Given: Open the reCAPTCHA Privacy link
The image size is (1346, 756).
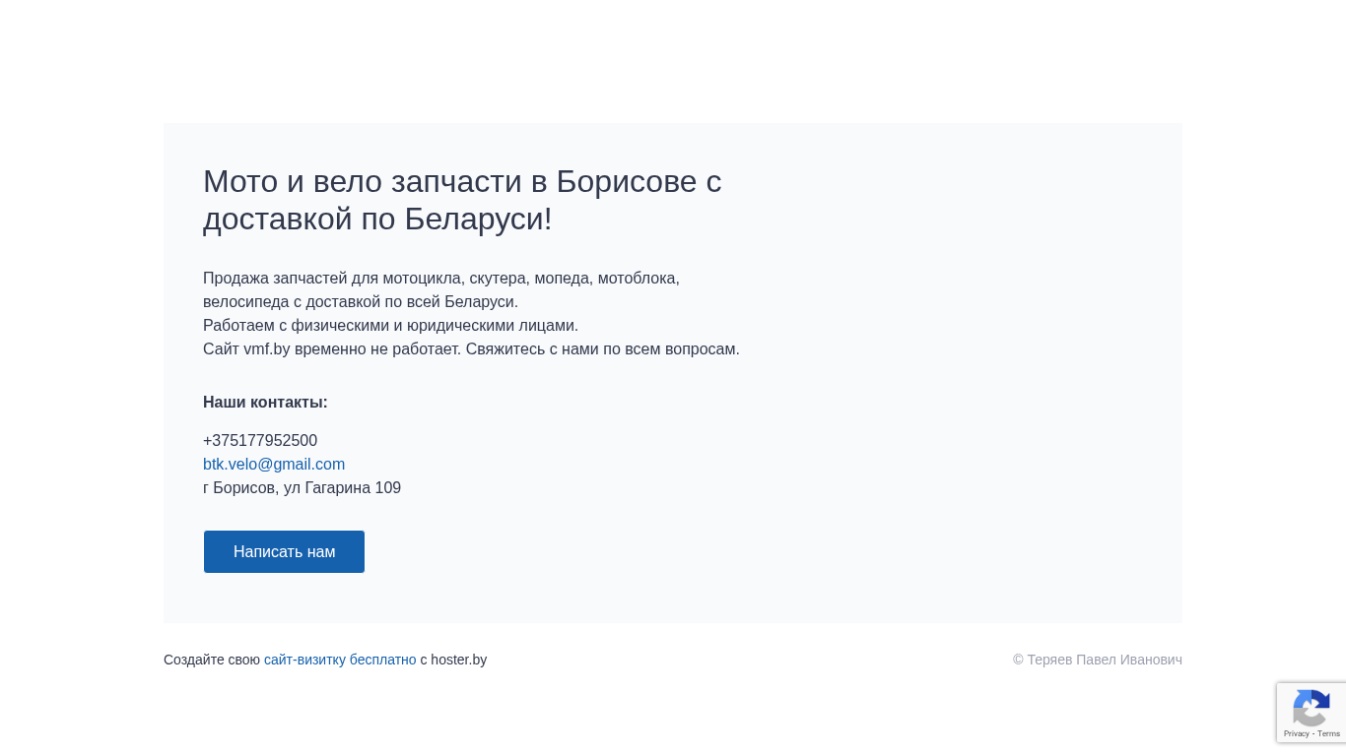Looking at the screenshot, I should tap(1296, 734).
